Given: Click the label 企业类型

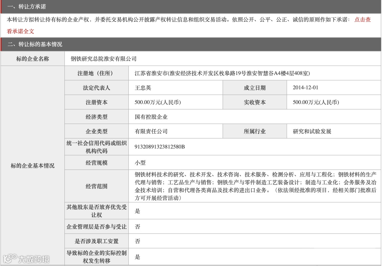Looking at the screenshot, I should coord(97,131).
